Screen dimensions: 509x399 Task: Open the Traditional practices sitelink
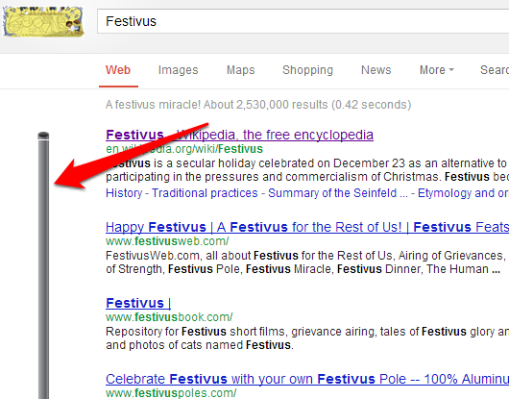coord(205,193)
